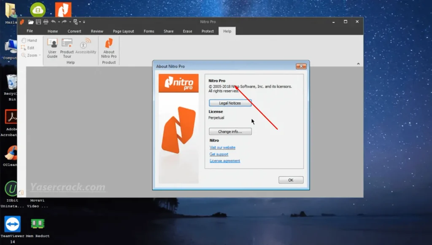Expand the Customize Quick Access Toolbar arrow
Image resolution: width=432 pixels, height=245 pixels.
[84, 22]
